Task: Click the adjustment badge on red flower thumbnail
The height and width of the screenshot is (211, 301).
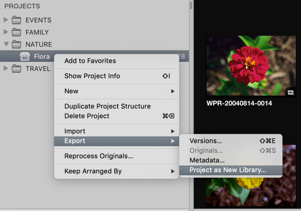Action: pos(290,92)
